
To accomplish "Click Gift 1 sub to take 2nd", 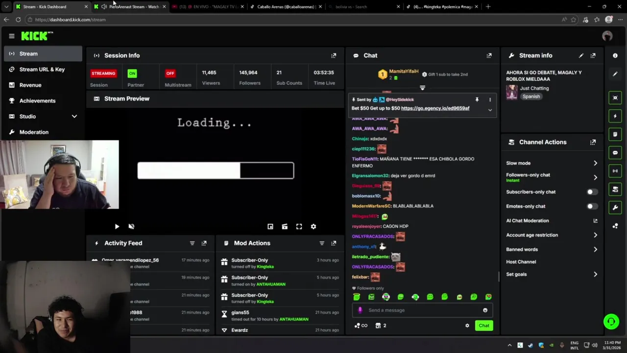I will (445, 75).
